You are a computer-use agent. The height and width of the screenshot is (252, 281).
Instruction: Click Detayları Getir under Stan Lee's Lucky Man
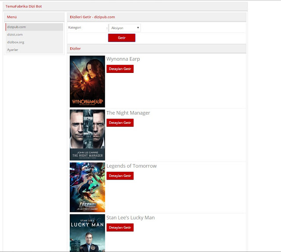tap(120, 227)
